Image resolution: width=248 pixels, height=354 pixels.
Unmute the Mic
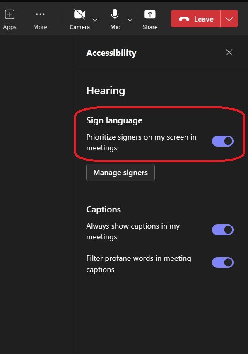coord(115,14)
